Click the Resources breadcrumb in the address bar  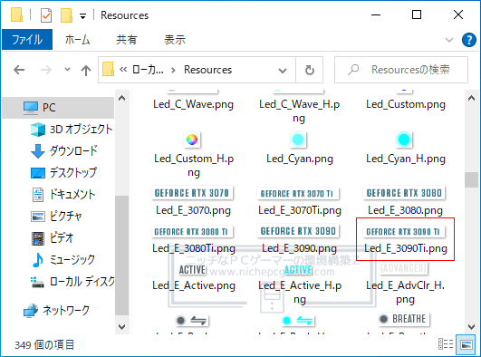(208, 70)
